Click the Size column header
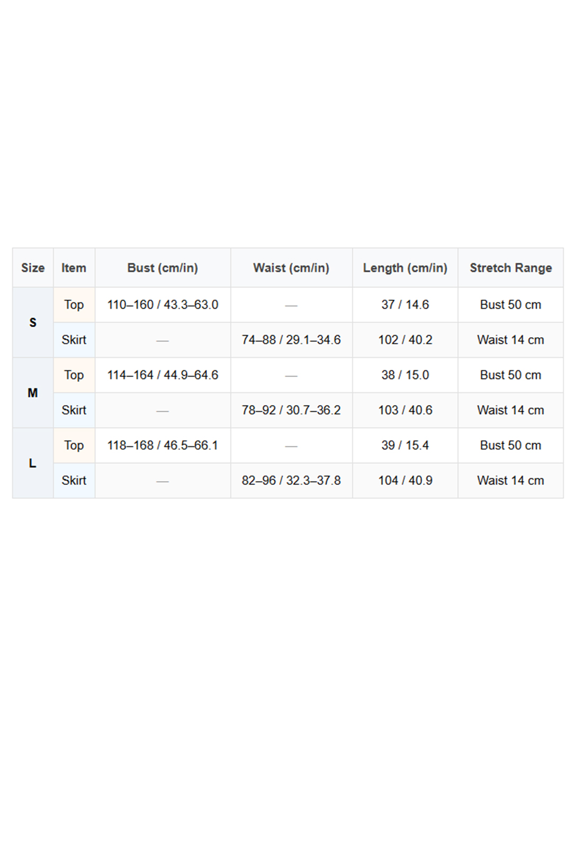576x864 pixels. click(33, 268)
